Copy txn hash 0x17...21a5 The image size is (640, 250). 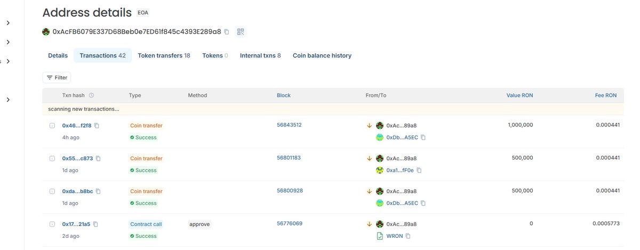[x=95, y=224]
